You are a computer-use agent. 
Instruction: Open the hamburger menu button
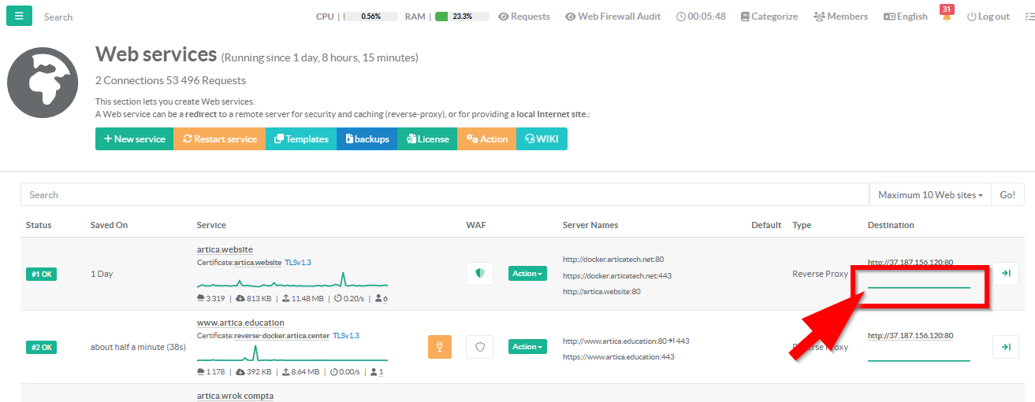coord(19,16)
